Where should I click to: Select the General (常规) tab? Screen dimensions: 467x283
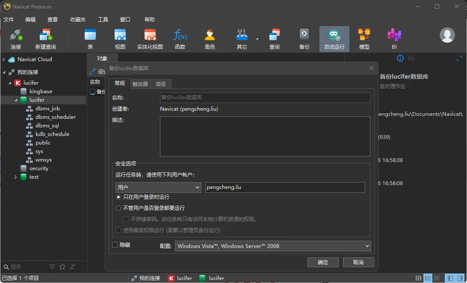120,83
